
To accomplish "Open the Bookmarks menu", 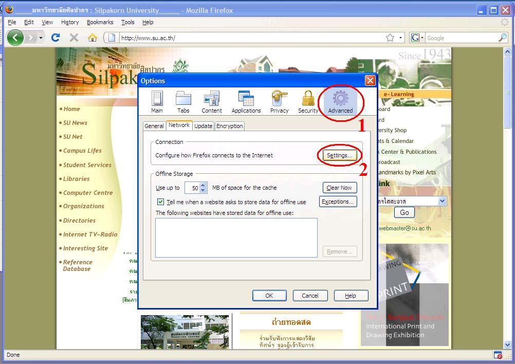I will point(100,22).
